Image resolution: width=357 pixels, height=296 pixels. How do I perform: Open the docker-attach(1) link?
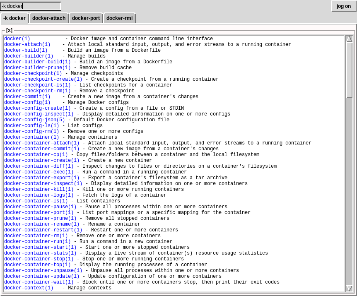[27, 44]
